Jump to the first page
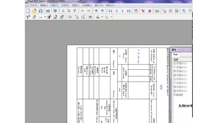This screenshot has height=123, width=218. coord(110,11)
